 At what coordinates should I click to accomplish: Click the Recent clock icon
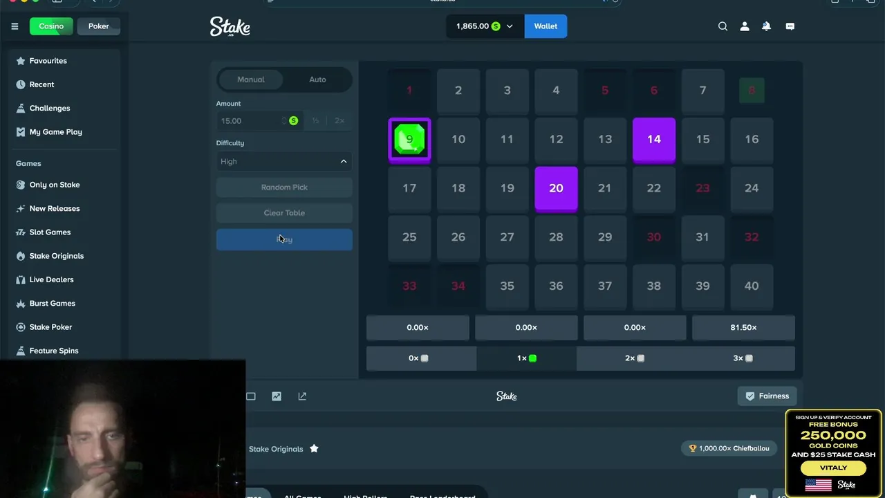21,84
